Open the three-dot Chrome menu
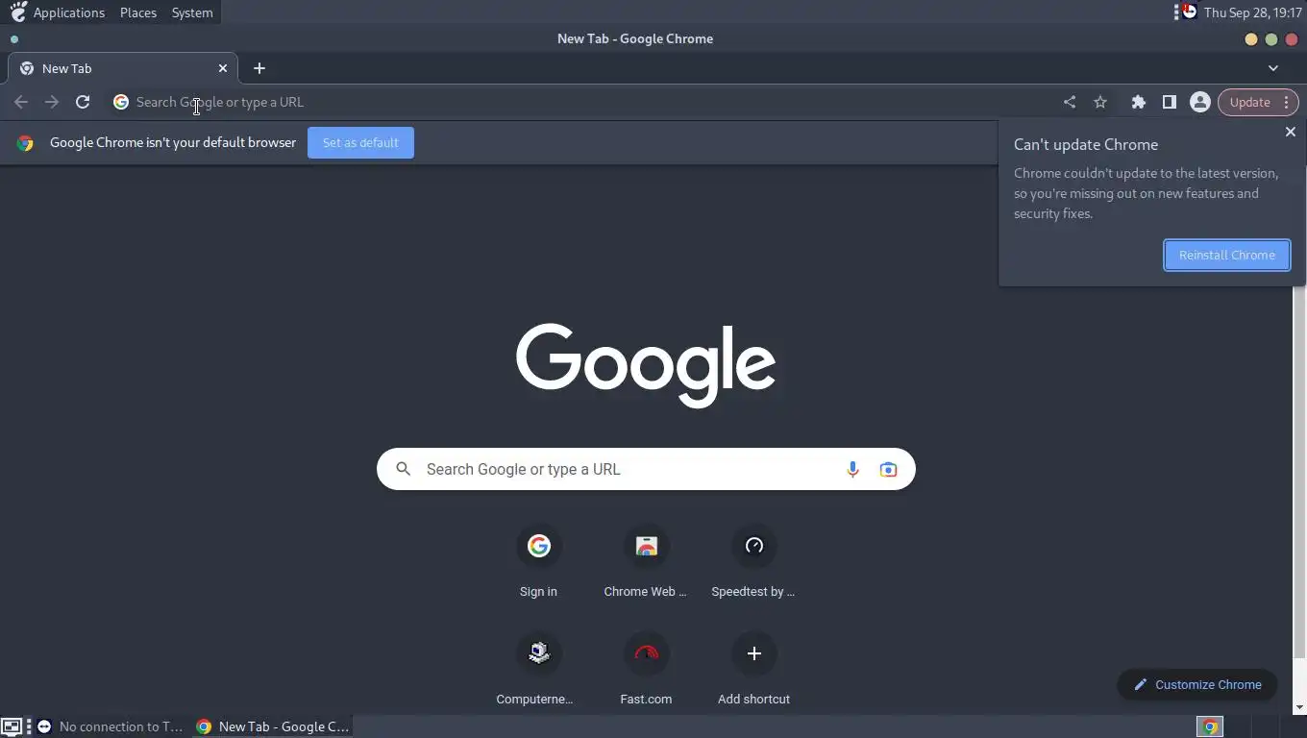1307x738 pixels. (1286, 102)
